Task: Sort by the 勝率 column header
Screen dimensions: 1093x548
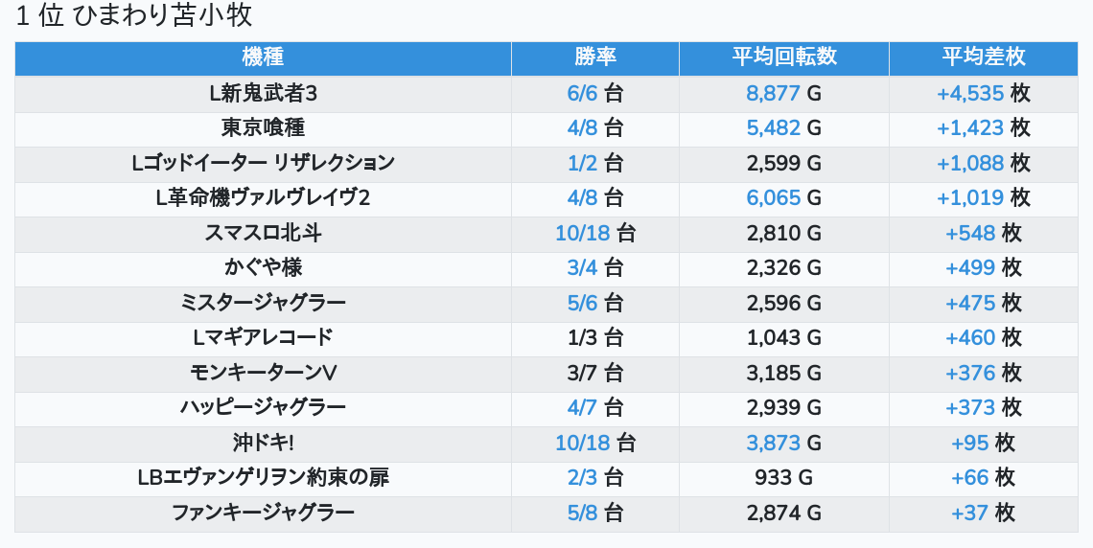Action: 594,57
